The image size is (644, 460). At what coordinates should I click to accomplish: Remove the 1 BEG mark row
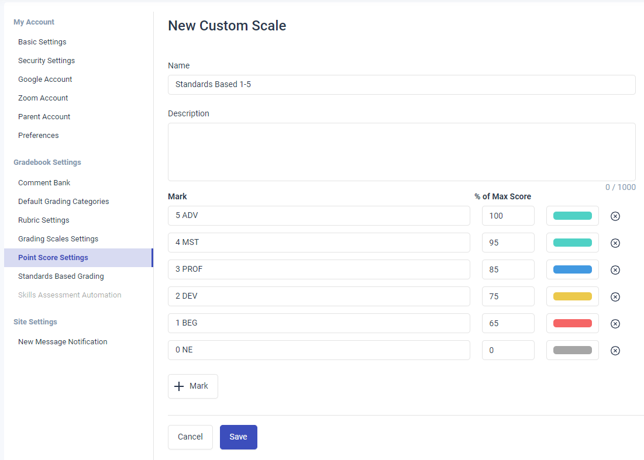615,324
